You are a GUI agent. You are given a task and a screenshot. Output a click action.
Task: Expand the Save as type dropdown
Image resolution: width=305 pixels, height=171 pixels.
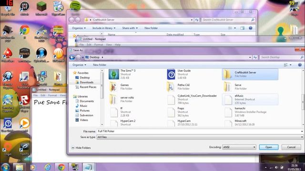click(x=302, y=137)
